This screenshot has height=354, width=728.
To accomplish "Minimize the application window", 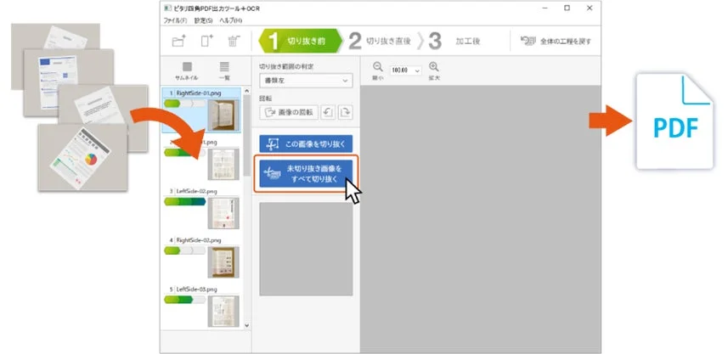I will (545, 8).
